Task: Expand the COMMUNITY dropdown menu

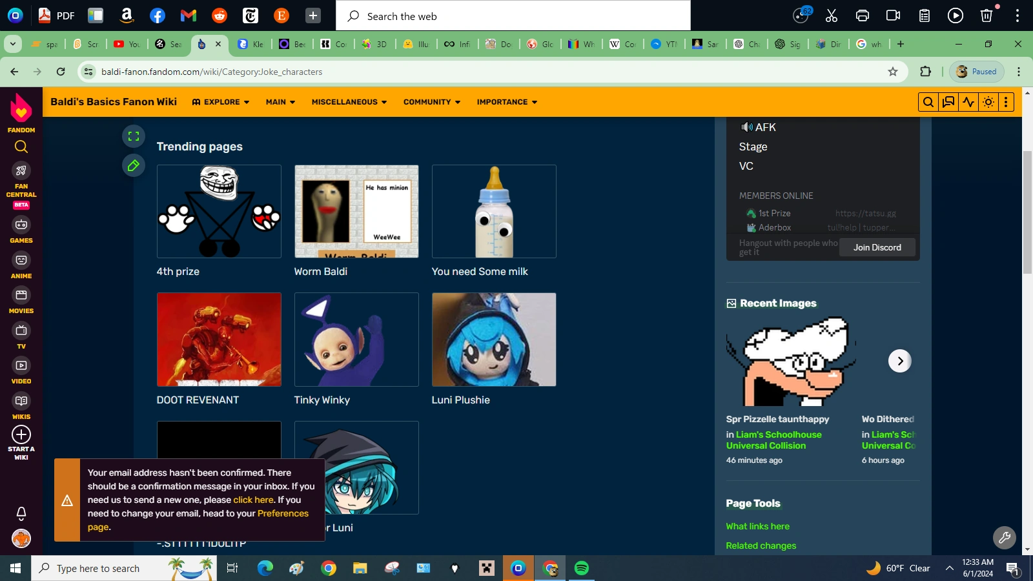Action: tap(432, 102)
